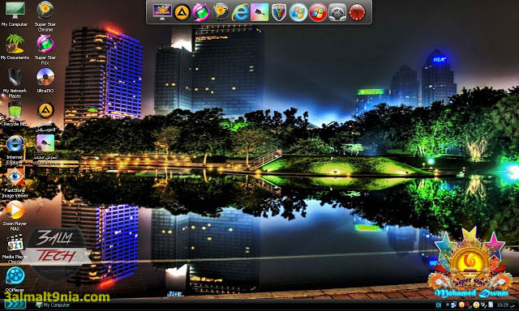Image resolution: width=519 pixels, height=311 pixels.
Task: Click the orange round tray icon
Action: coord(461,305)
